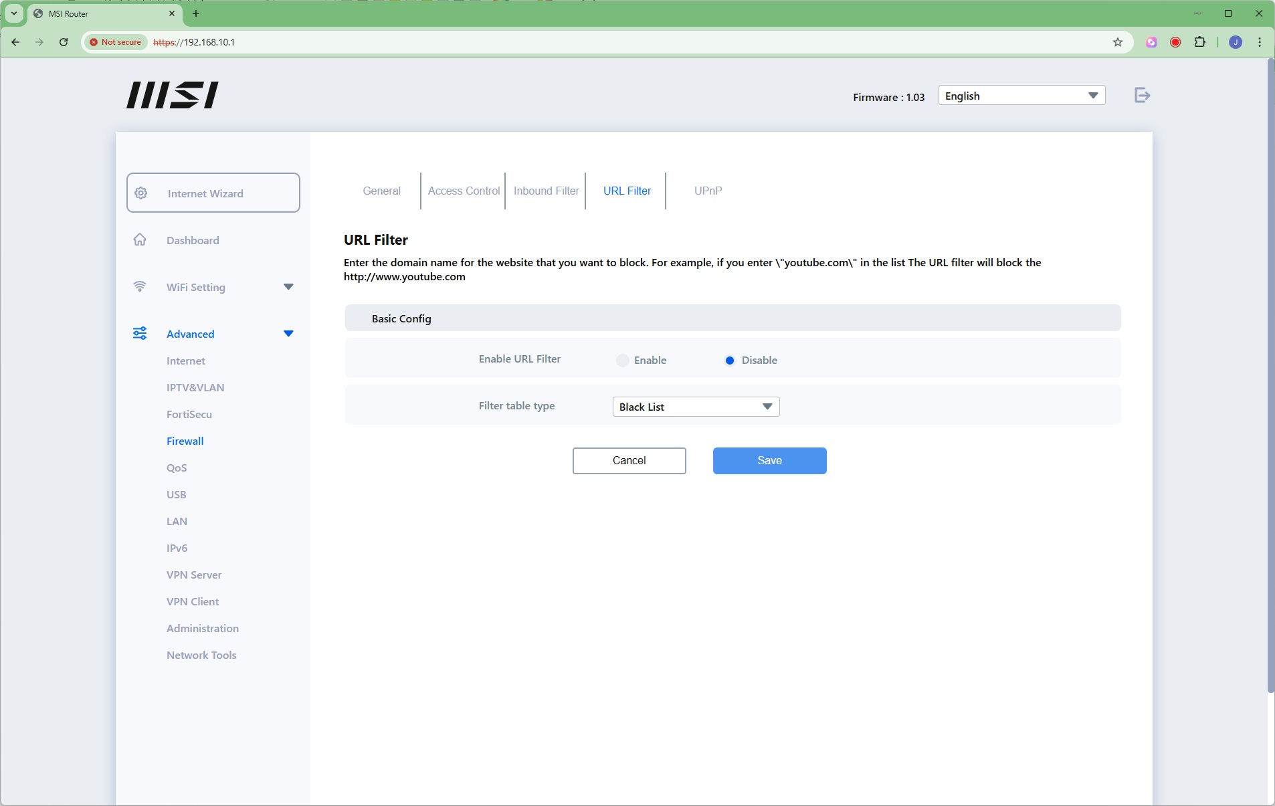Select the Enable URL Filter radio button

pyautogui.click(x=622, y=361)
